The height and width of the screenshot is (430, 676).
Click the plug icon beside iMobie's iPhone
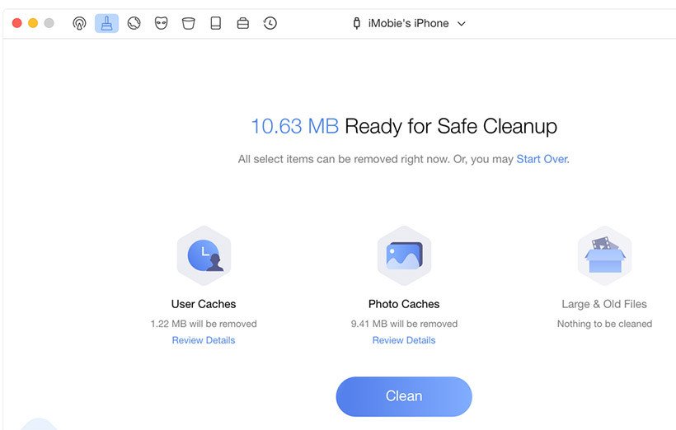[x=356, y=23]
